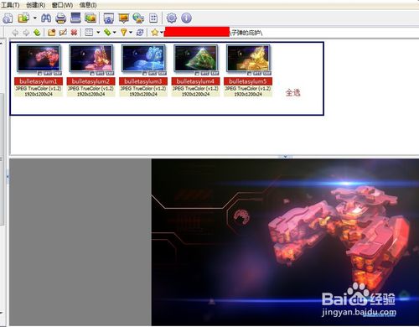
Task: Expand the green tag icon dropdown arrow
Action: point(115,33)
